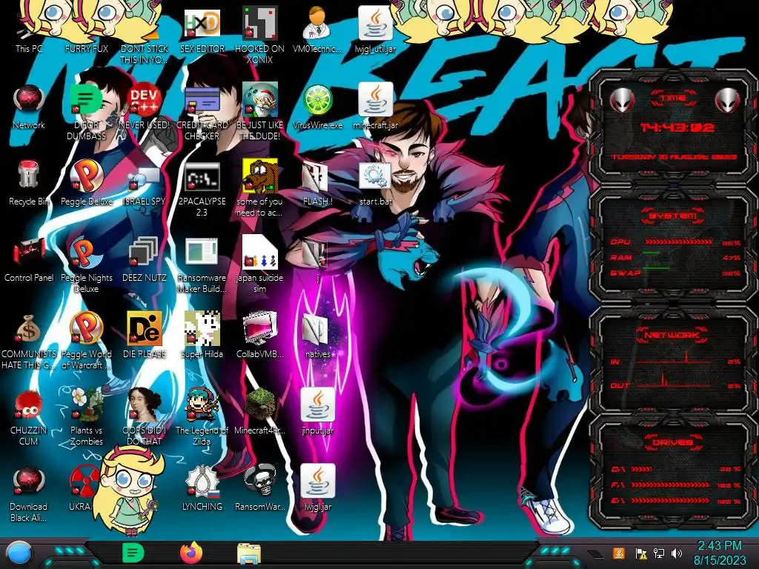759x569 pixels.
Task: Open the Network desktop icon
Action: coord(29,107)
